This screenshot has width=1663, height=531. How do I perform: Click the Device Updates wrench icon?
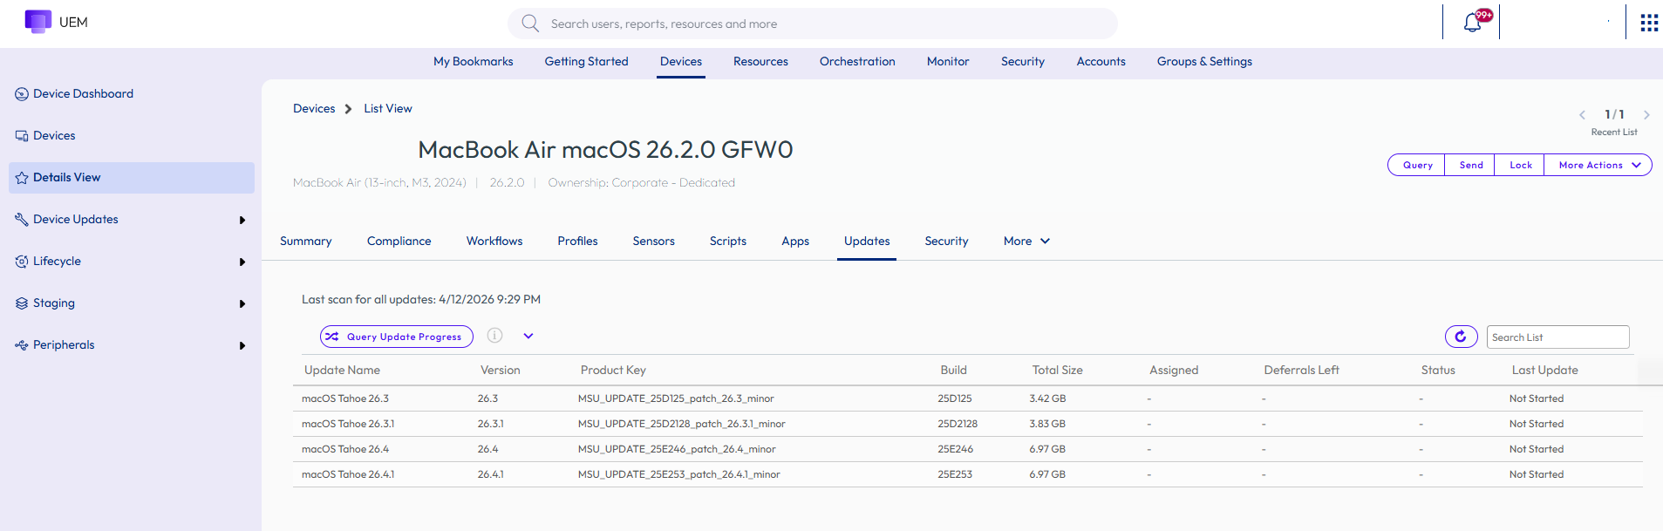(22, 220)
